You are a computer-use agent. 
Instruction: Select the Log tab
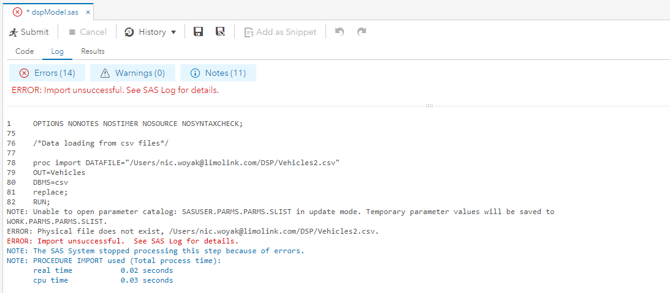[57, 51]
